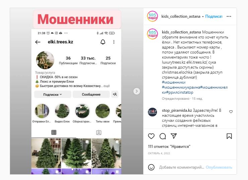Save the post with the bookmark icon

tap(229, 136)
